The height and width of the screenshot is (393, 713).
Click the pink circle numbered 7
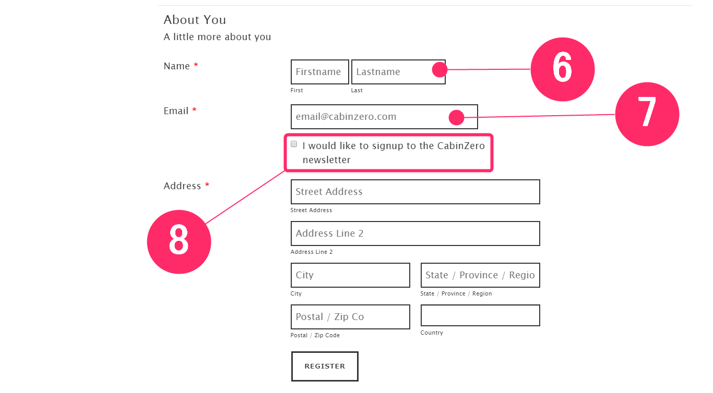click(647, 114)
